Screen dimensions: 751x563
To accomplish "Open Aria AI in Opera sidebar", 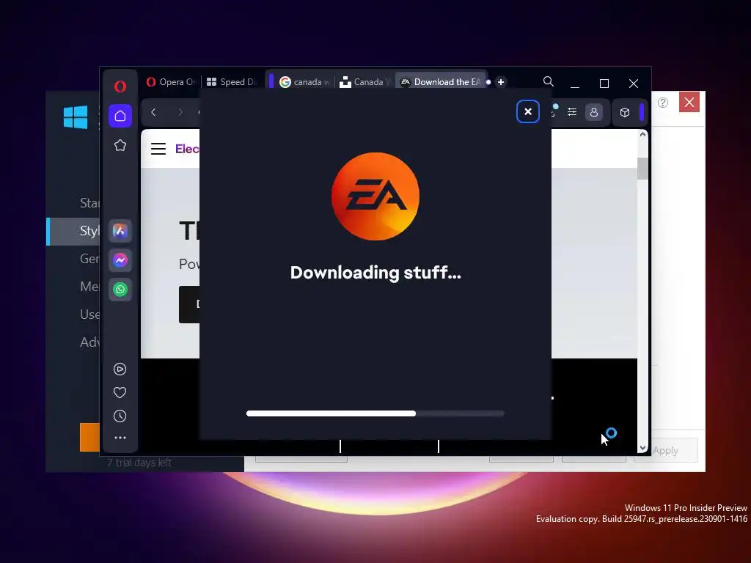I will tap(120, 231).
